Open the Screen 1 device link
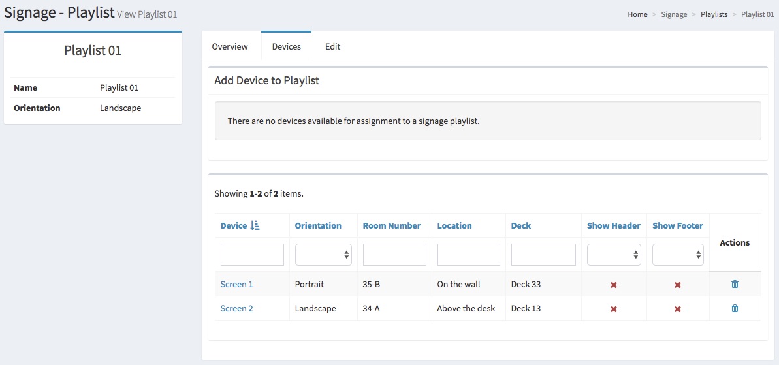 click(236, 284)
